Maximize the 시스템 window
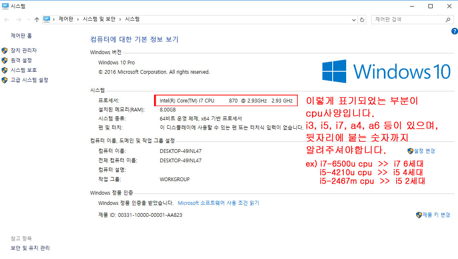This screenshot has width=458, height=259. 431,6
